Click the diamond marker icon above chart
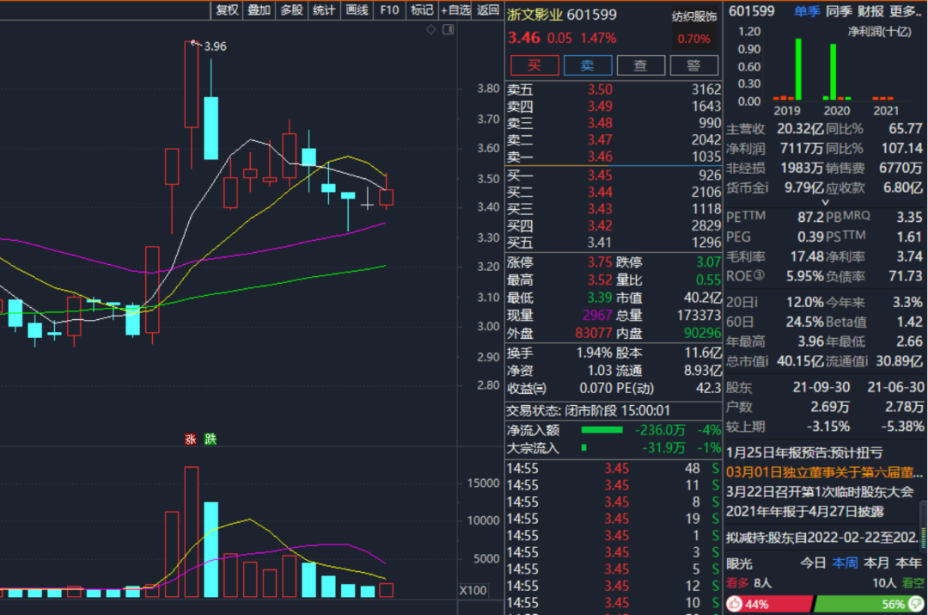The height and width of the screenshot is (615, 928). click(430, 29)
